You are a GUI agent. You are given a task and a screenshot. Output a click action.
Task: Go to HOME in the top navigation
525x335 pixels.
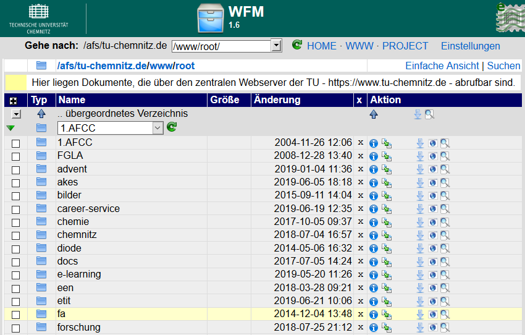click(x=322, y=46)
